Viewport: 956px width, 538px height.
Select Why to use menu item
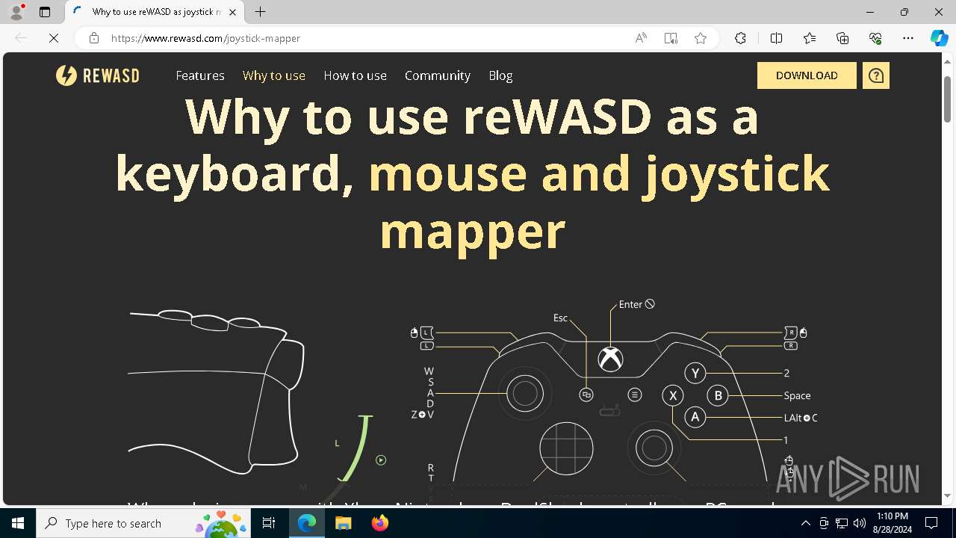[274, 75]
